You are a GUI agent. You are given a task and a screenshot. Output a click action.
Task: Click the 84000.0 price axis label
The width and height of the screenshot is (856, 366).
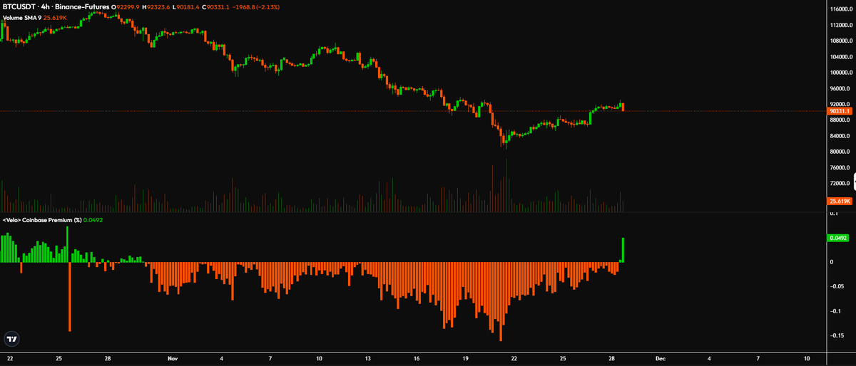point(839,136)
